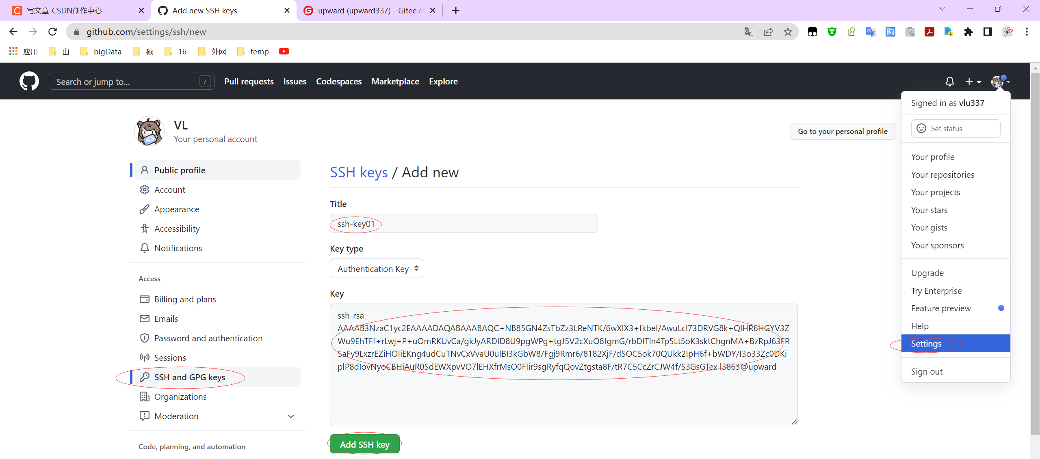Go to your personal profile button
Screen dimensions: 1040x459
click(843, 131)
